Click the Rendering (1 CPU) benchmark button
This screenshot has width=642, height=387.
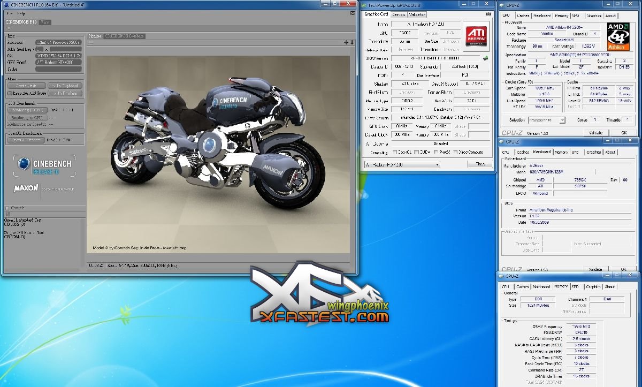pyautogui.click(x=28, y=110)
